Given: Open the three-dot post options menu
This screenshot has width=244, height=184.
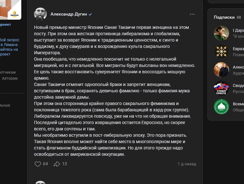Looking at the screenshot, I should point(192,14).
